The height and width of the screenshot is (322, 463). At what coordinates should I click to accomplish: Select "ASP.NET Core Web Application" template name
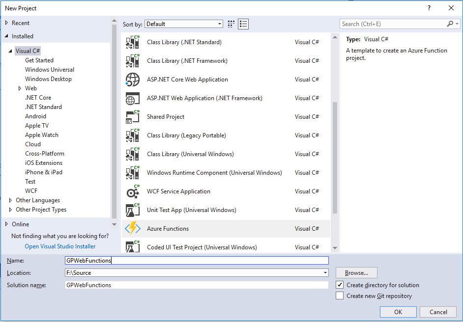[x=187, y=80]
